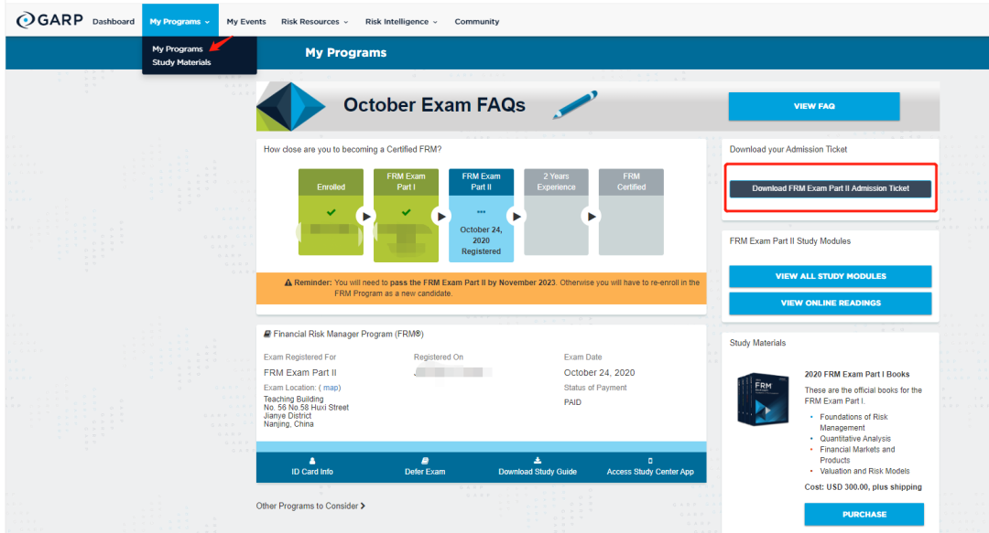
Task: Select the FRM Certified card
Action: point(631,212)
